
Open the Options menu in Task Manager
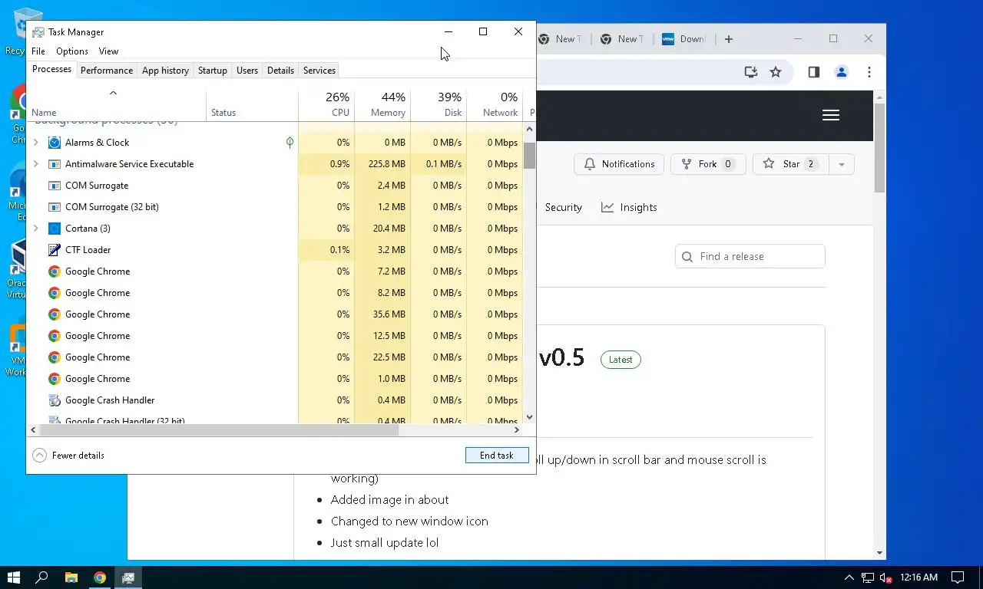72,51
